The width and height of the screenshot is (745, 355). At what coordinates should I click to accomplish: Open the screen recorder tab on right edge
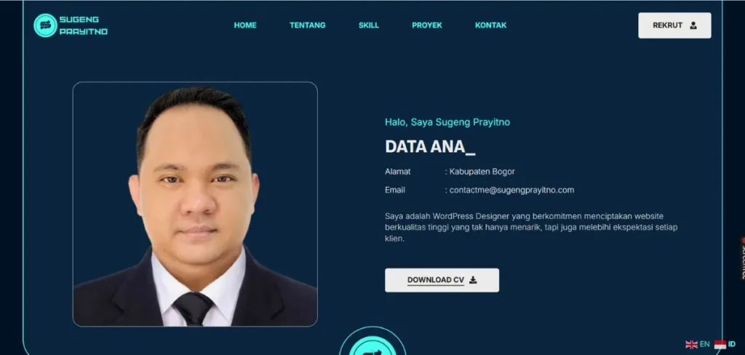(741, 258)
